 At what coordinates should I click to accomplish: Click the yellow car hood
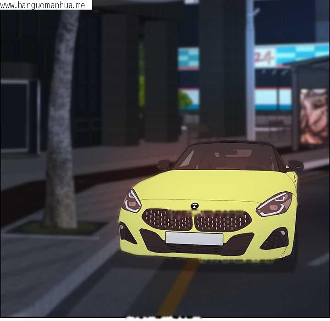[211, 186]
